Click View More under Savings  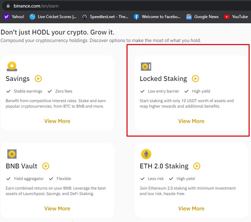pyautogui.click(x=57, y=121)
